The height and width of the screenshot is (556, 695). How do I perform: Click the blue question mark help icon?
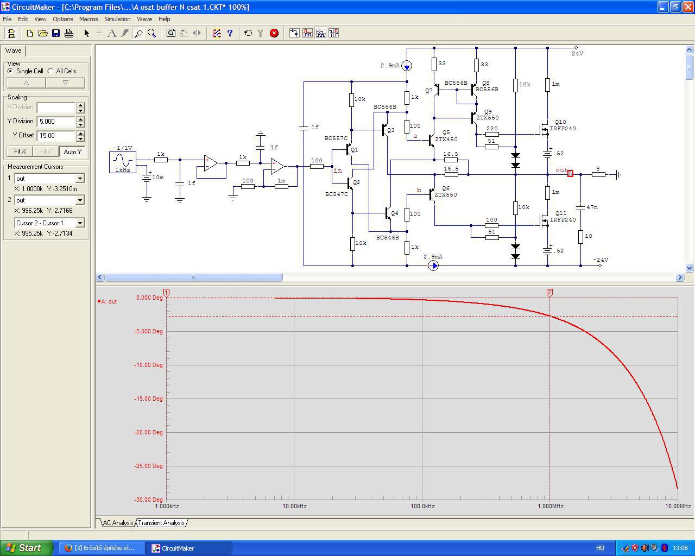(x=230, y=33)
